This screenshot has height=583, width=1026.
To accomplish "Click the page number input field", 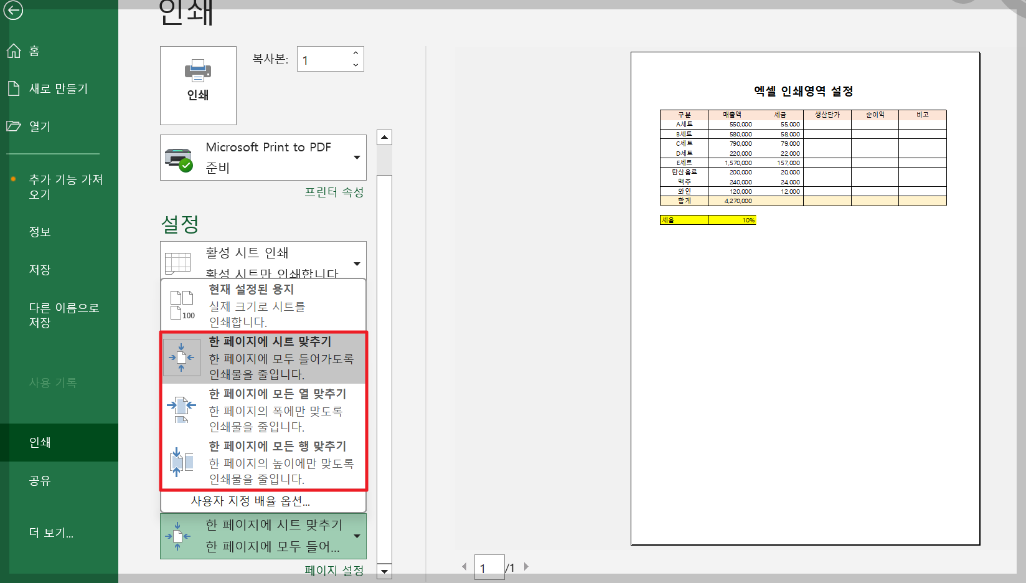I will click(489, 566).
